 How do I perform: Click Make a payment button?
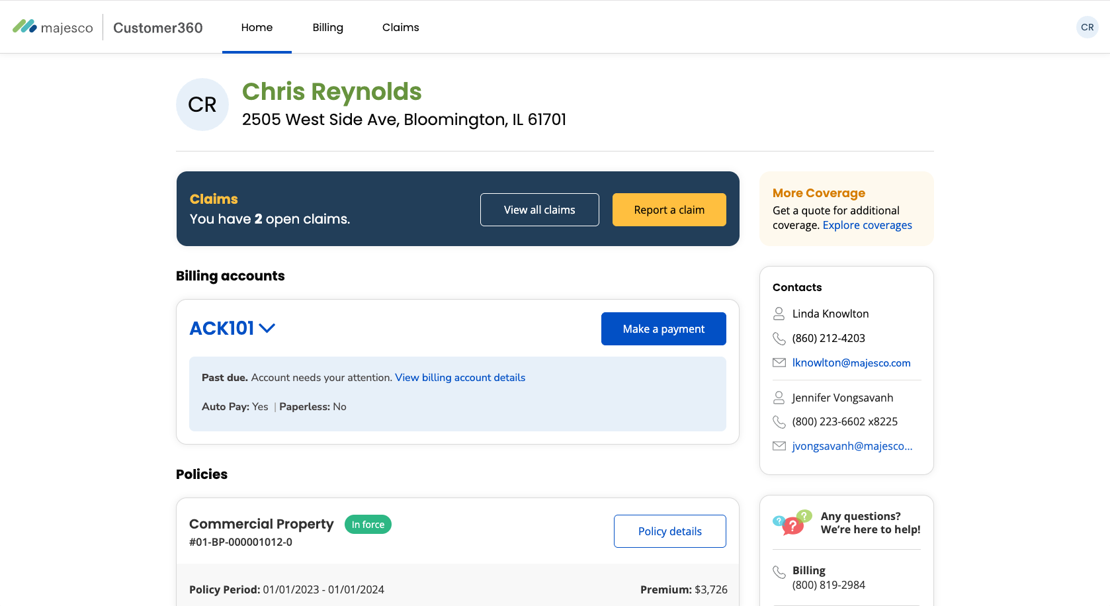pos(663,329)
